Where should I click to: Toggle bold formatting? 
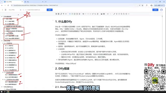(59, 14)
